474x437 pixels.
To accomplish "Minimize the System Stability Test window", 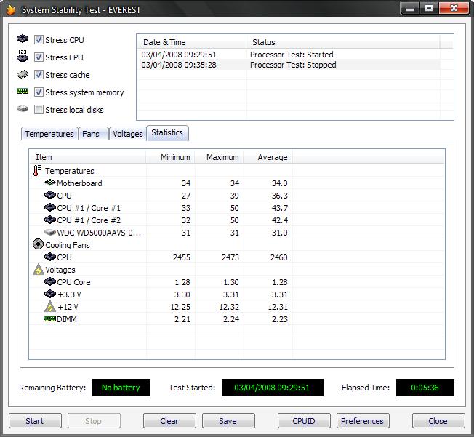I will point(410,8).
